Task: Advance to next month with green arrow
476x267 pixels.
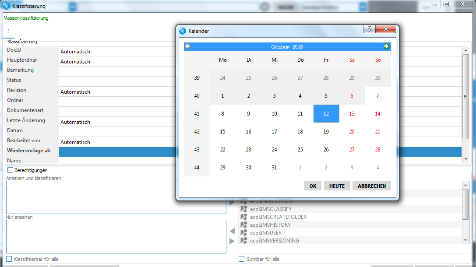Action: point(386,46)
